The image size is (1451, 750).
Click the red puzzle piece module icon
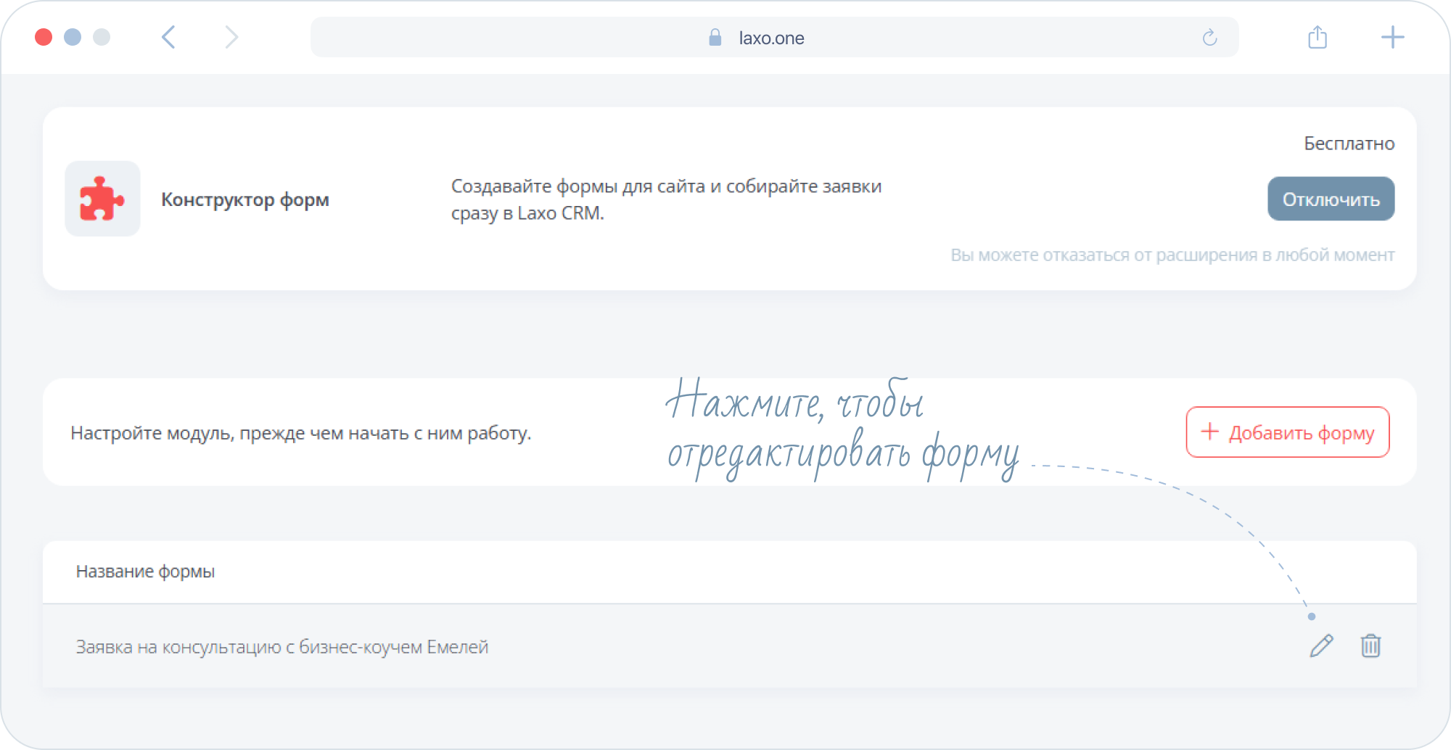coord(102,199)
